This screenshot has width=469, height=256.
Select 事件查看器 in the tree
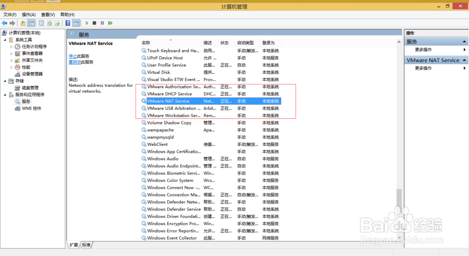[32, 53]
